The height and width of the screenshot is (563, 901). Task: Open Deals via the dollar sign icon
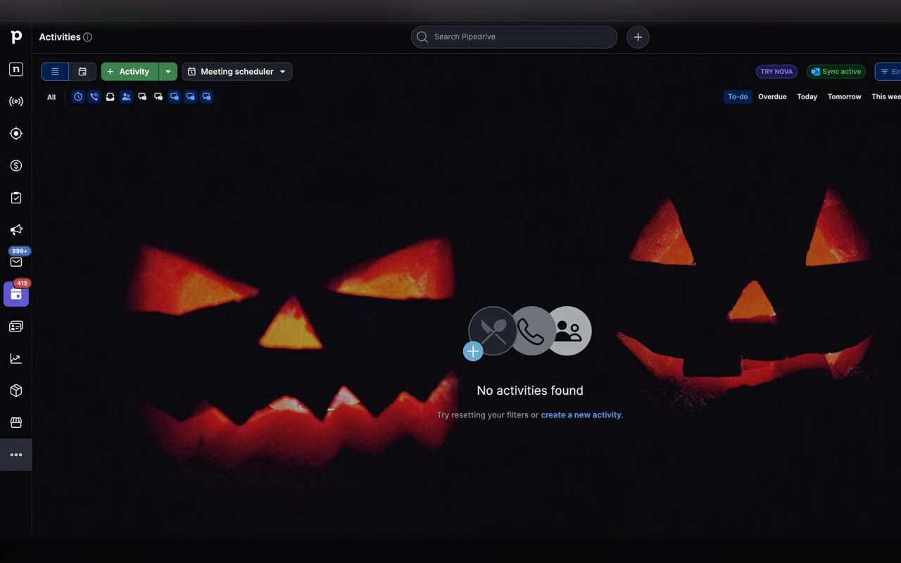[16, 165]
